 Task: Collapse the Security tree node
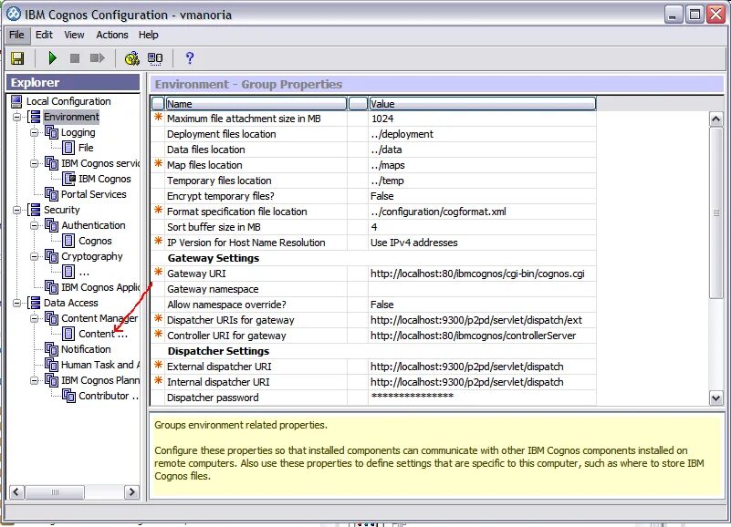[17, 210]
